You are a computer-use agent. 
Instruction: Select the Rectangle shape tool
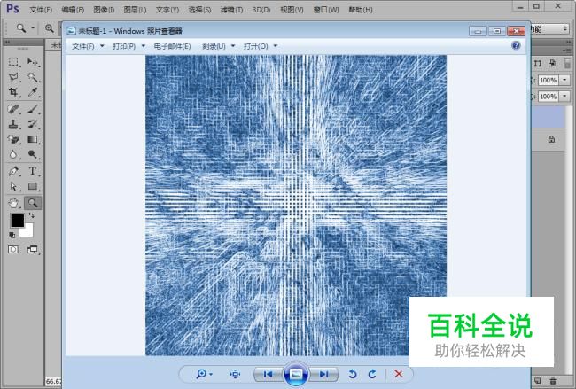tap(33, 187)
